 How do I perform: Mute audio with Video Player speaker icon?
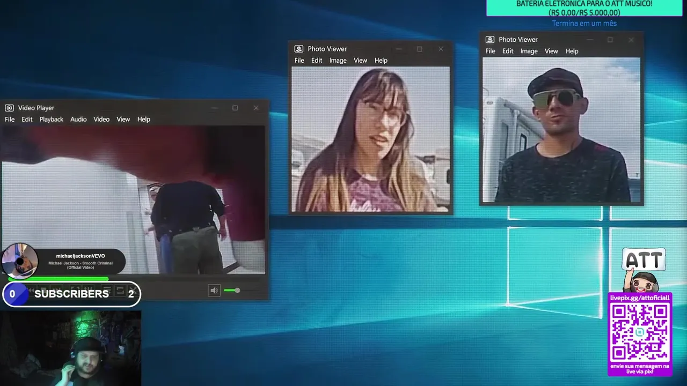point(214,291)
